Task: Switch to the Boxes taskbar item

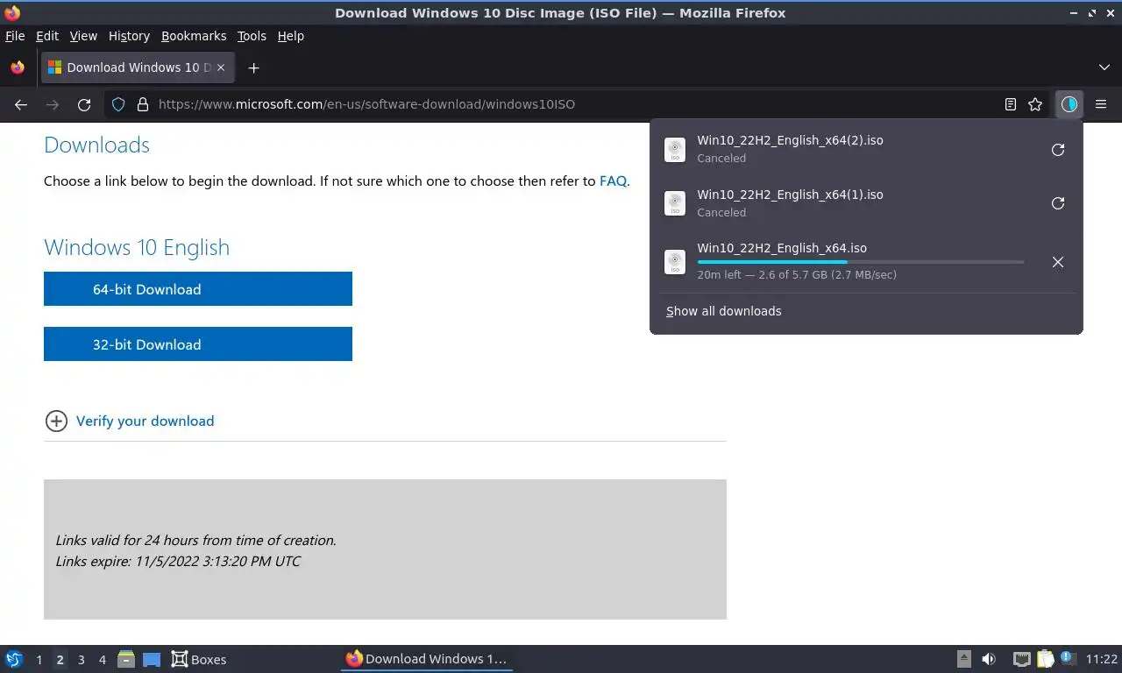Action: point(199,659)
